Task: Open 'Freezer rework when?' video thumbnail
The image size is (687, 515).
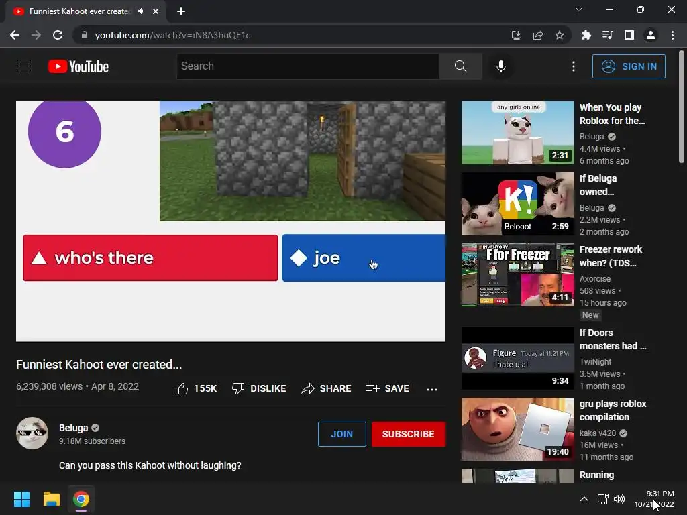Action: (x=517, y=275)
